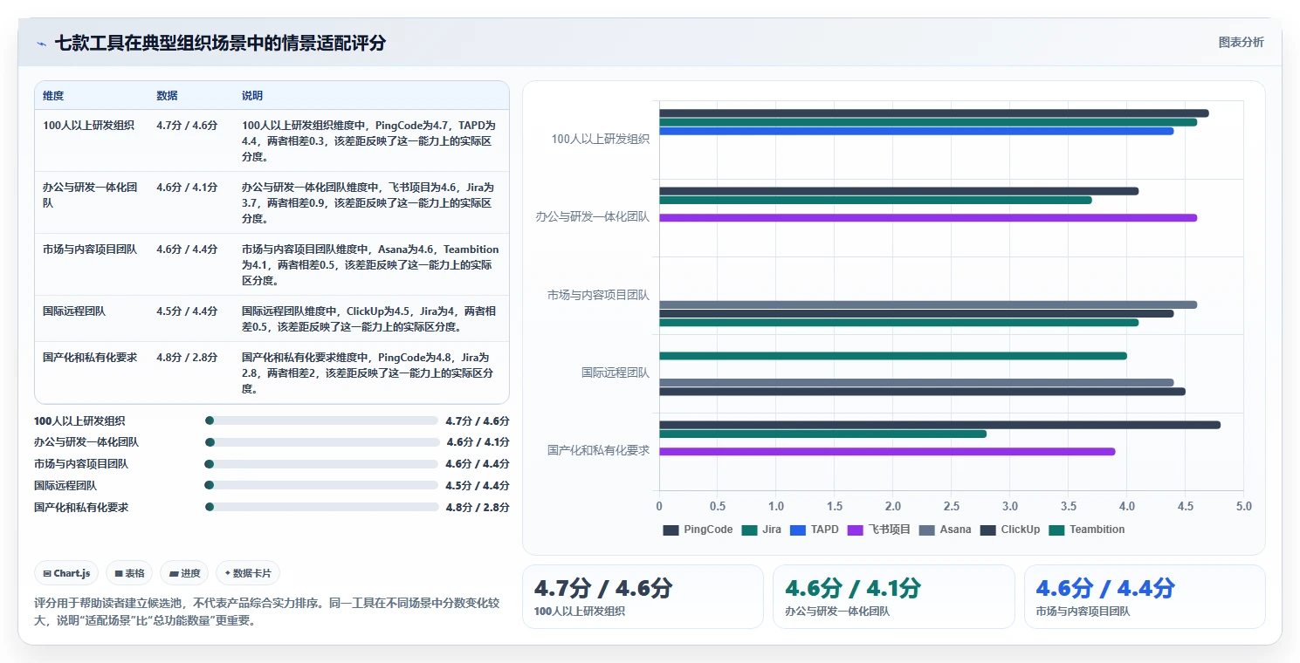1300x663 pixels.
Task: Click x-axis tick value 2.5
Action: [x=952, y=507]
